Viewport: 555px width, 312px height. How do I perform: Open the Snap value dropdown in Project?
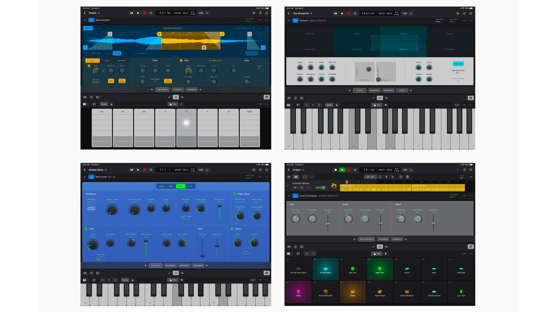(461, 178)
